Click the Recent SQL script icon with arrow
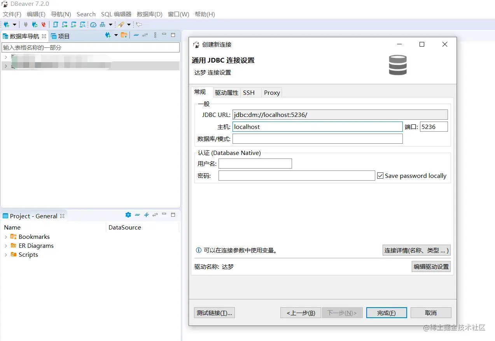Image resolution: width=495 pixels, height=341 pixels. (65, 24)
